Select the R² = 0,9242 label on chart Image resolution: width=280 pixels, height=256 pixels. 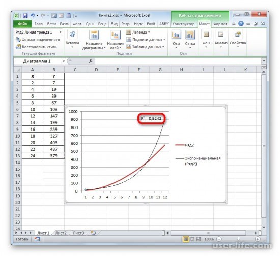click(151, 118)
